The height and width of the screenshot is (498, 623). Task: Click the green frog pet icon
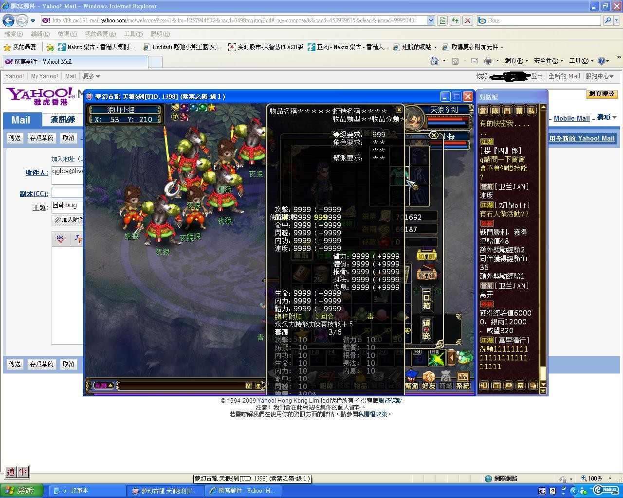[x=465, y=357]
